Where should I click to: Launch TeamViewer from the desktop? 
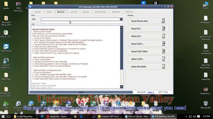[x=6, y=48]
